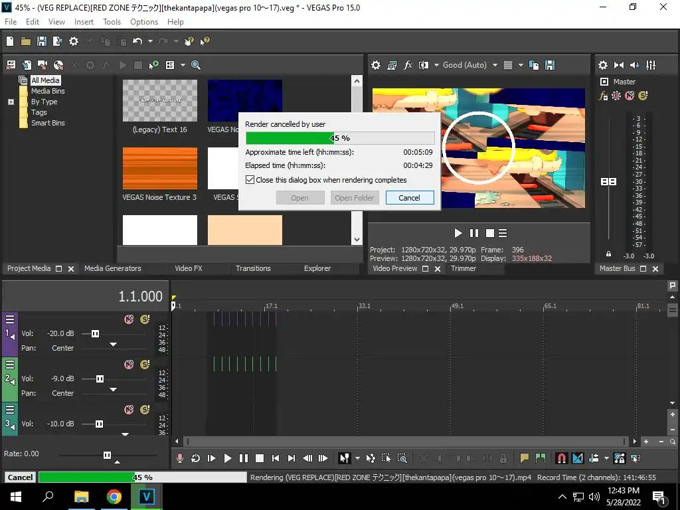Pause playback in the timeline transport bar
This screenshot has width=680, height=510.
point(244,458)
